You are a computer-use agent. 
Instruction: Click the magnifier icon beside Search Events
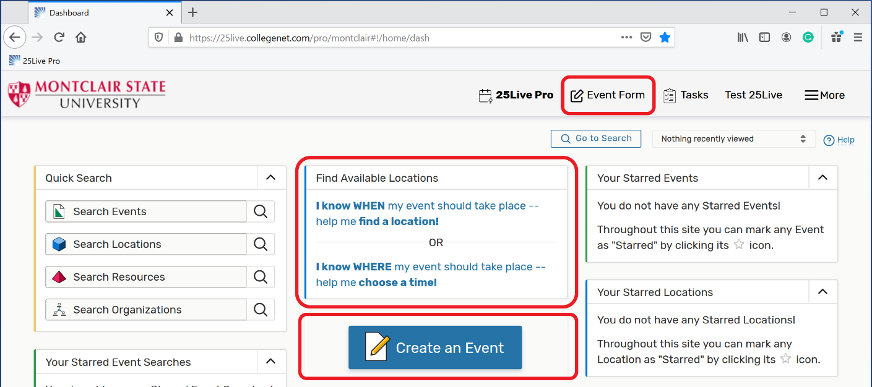click(x=261, y=211)
